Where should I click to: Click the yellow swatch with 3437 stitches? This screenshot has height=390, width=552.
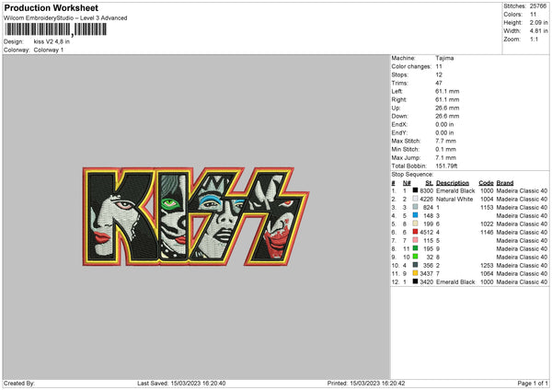[x=416, y=273]
